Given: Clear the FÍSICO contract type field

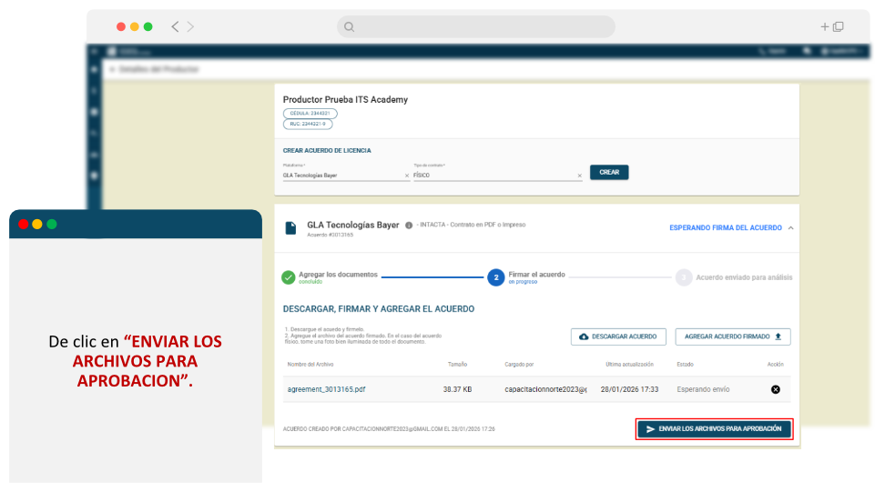Looking at the screenshot, I should (579, 176).
